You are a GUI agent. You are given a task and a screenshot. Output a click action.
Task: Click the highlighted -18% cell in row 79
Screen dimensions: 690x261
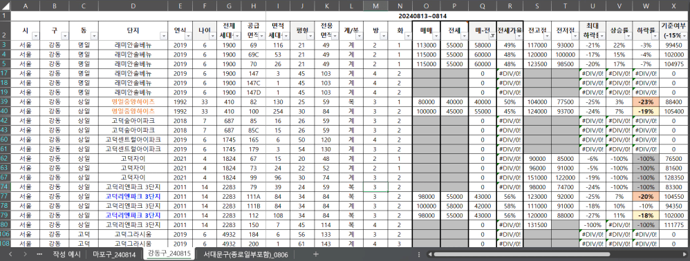[x=646, y=215]
